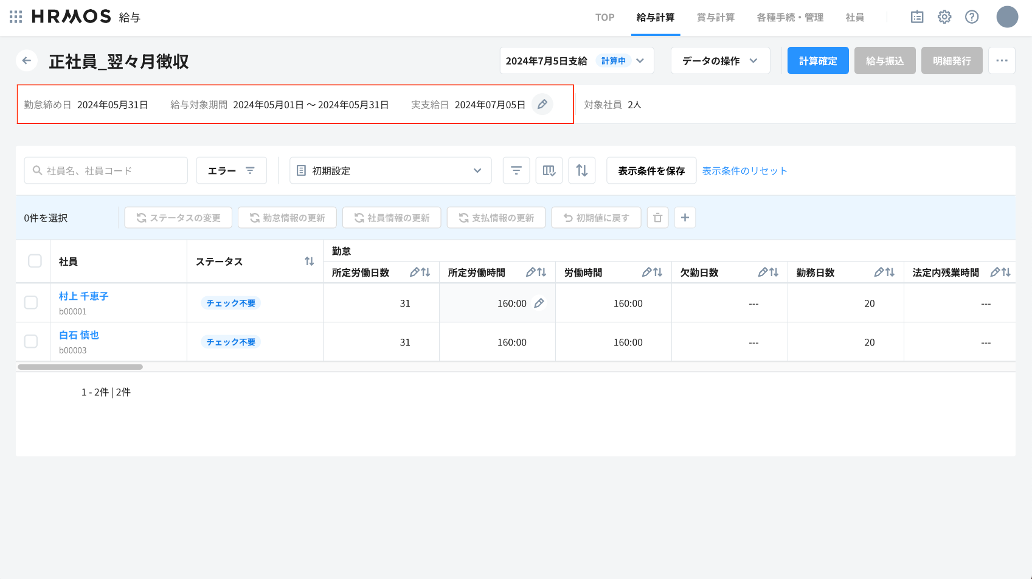Click the back arrow beside 正社員_翌々月徴収
Image resolution: width=1032 pixels, height=579 pixels.
[26, 61]
